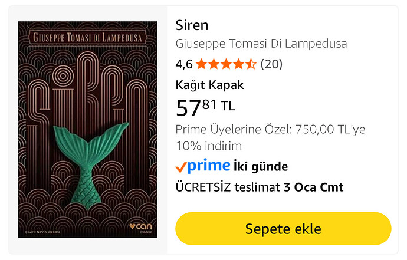This screenshot has height=260, width=407.
Task: Click the 57,81 TL price
Action: pyautogui.click(x=205, y=107)
